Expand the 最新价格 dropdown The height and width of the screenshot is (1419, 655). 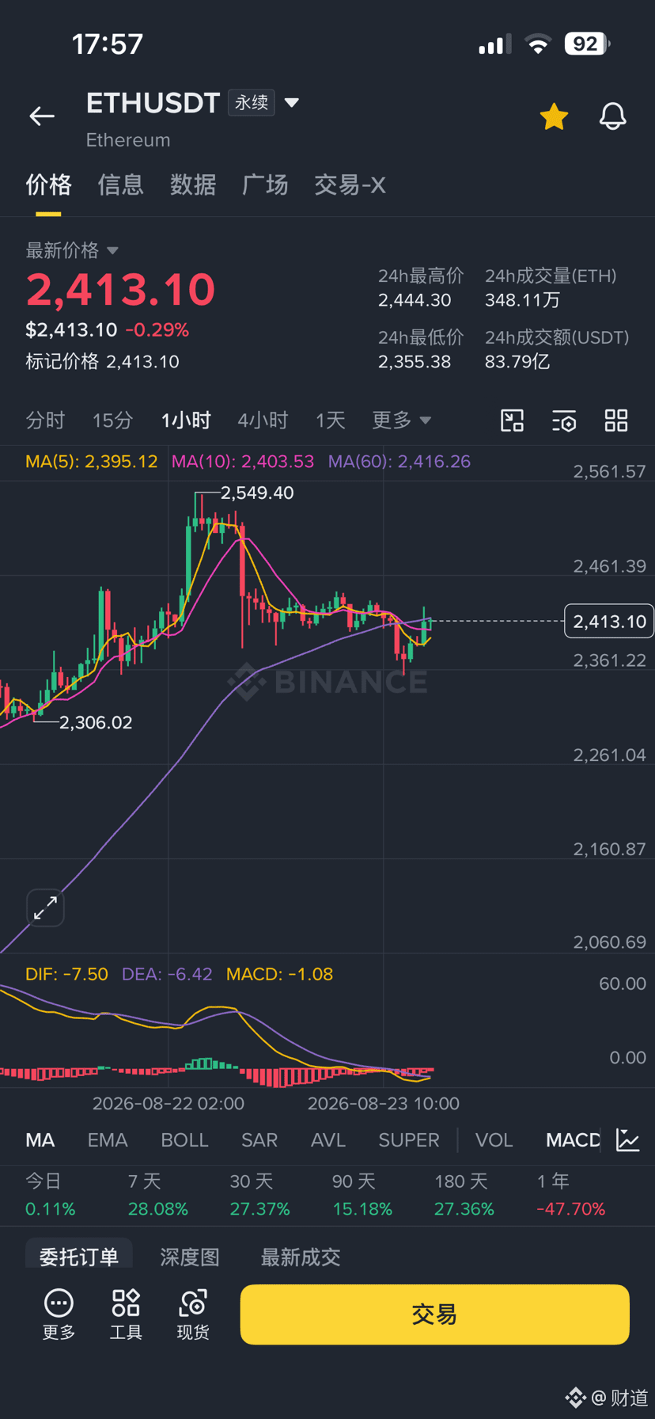(x=72, y=250)
